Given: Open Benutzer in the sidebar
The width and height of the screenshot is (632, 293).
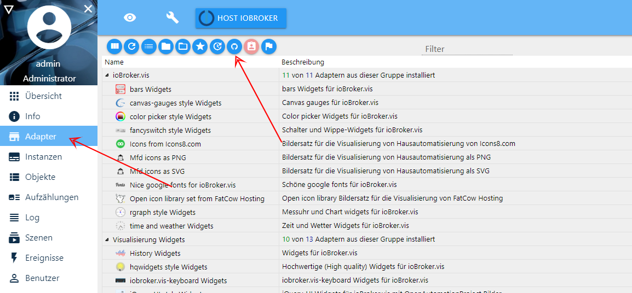Looking at the screenshot, I should pos(48,278).
